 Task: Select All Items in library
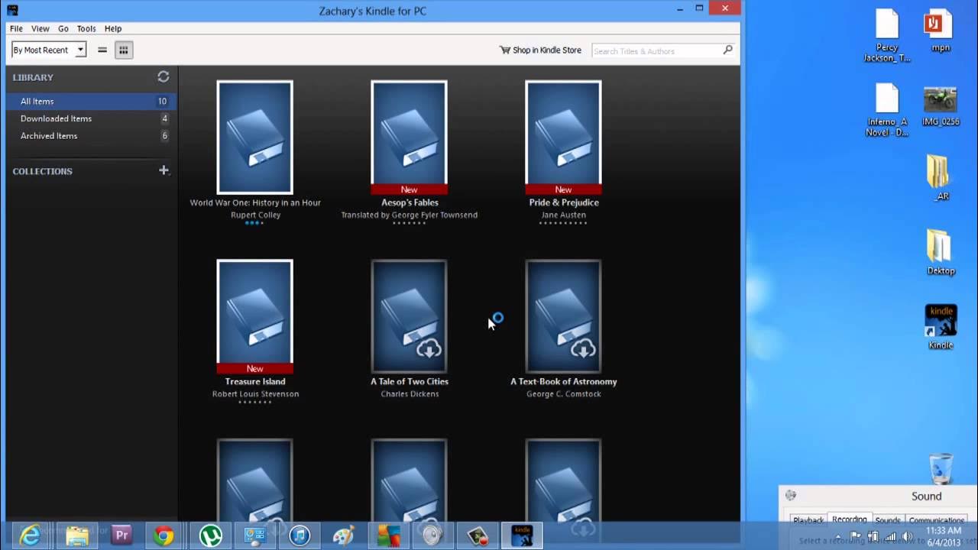pos(92,101)
